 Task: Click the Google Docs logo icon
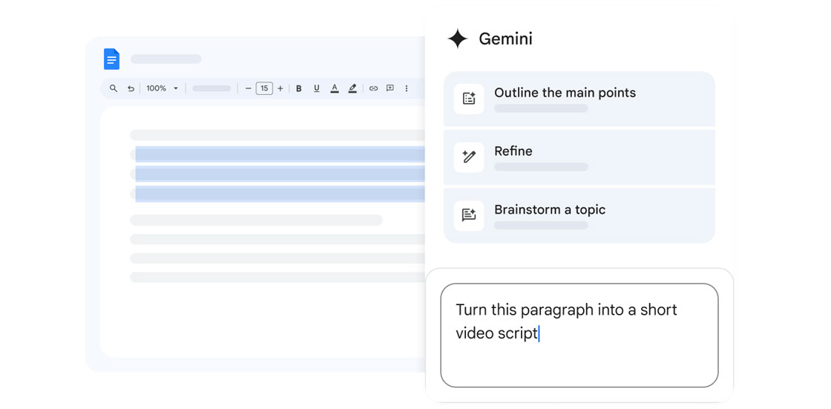point(112,59)
